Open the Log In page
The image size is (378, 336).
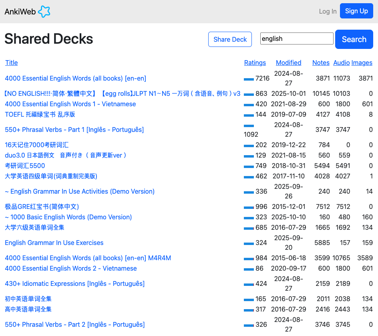[x=328, y=12]
